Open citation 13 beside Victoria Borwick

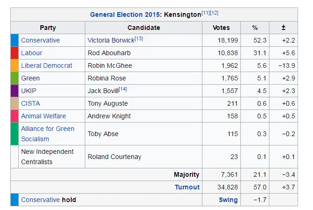tap(138, 38)
